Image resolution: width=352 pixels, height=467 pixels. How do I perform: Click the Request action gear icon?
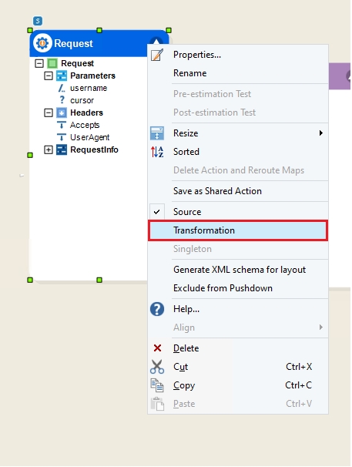pyautogui.click(x=42, y=43)
